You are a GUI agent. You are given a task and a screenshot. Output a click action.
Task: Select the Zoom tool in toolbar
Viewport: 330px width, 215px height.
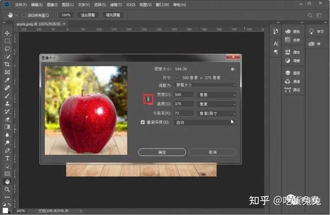7,189
